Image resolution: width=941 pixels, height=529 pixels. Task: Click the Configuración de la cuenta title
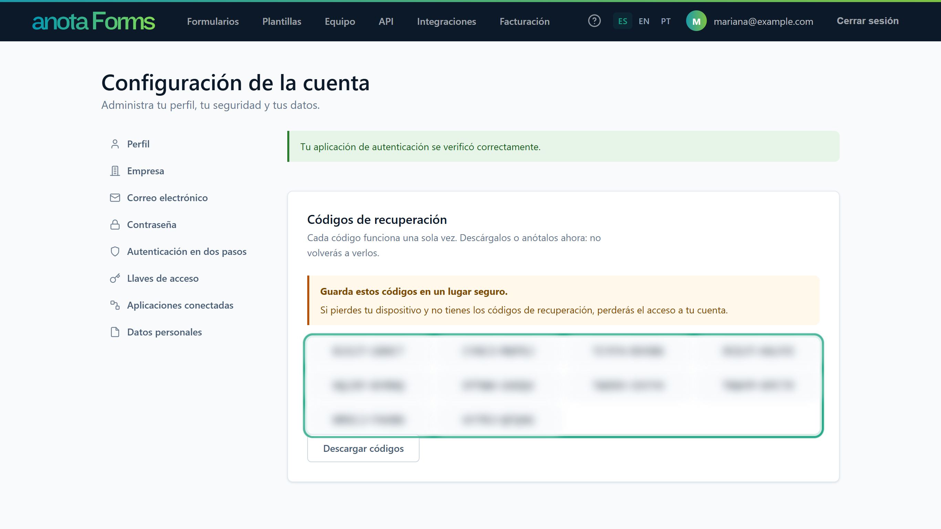point(235,82)
